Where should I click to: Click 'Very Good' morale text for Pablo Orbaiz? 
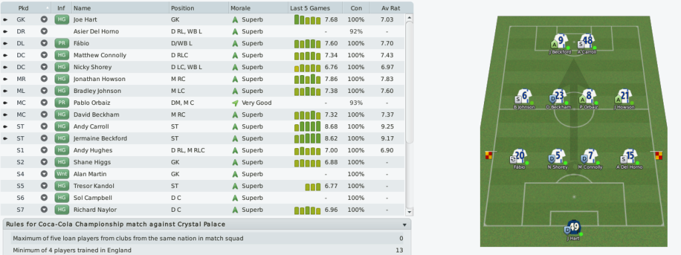point(257,103)
